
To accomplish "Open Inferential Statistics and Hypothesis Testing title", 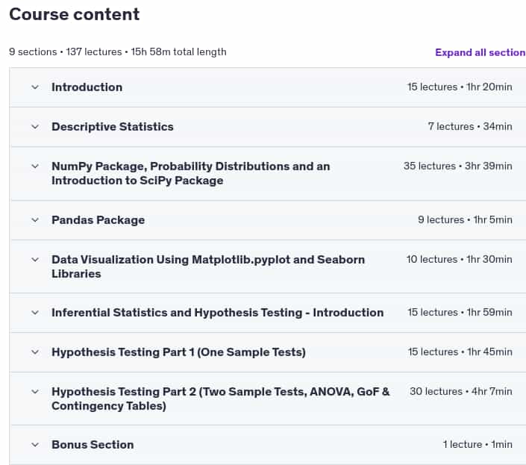I will coord(217,313).
